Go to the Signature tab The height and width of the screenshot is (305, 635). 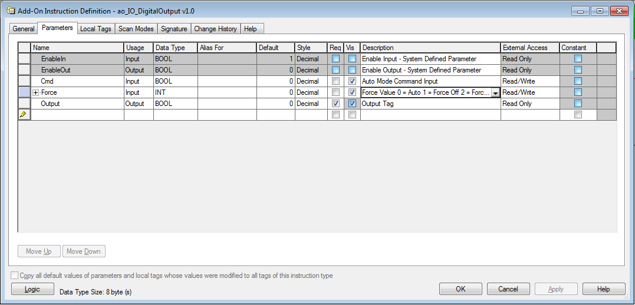(174, 29)
